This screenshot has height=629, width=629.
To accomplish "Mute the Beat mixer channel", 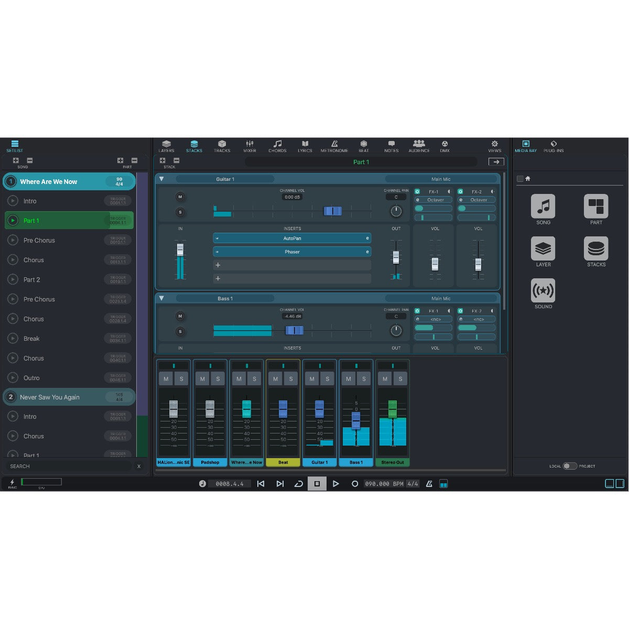I will tap(275, 378).
